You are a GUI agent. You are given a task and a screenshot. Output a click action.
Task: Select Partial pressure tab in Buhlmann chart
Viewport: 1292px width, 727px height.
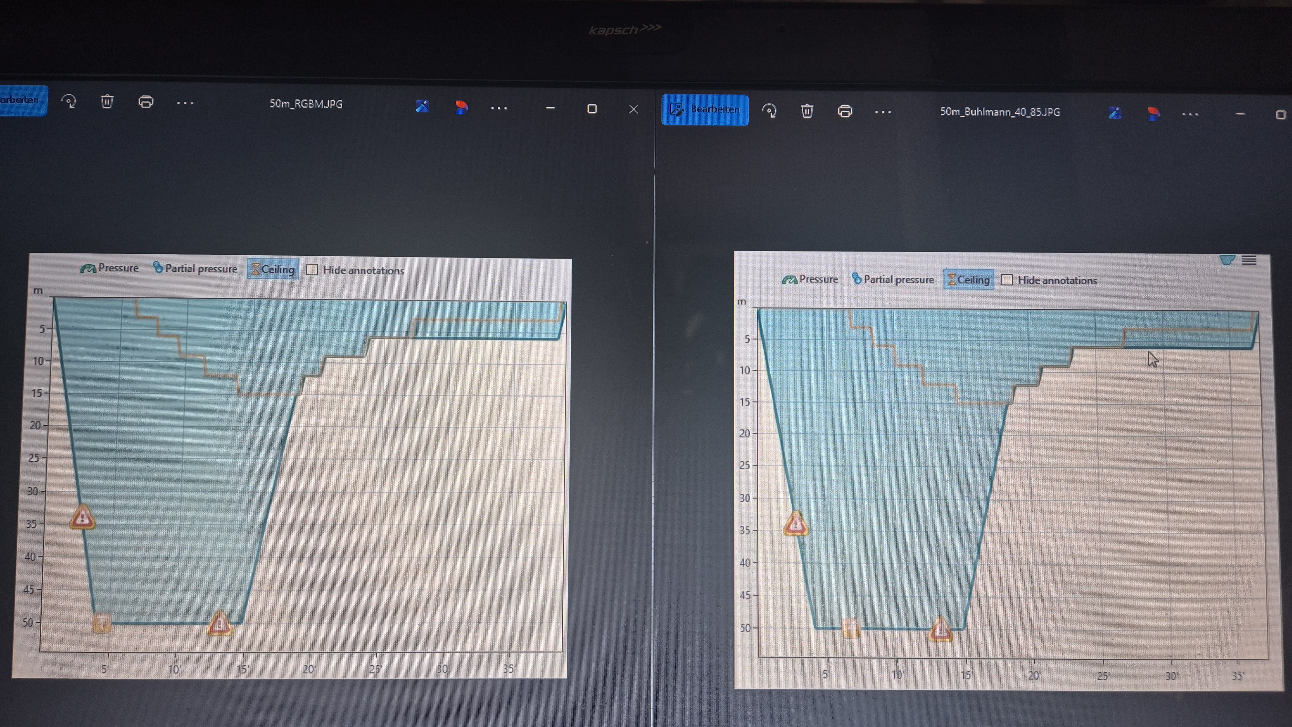click(x=893, y=279)
